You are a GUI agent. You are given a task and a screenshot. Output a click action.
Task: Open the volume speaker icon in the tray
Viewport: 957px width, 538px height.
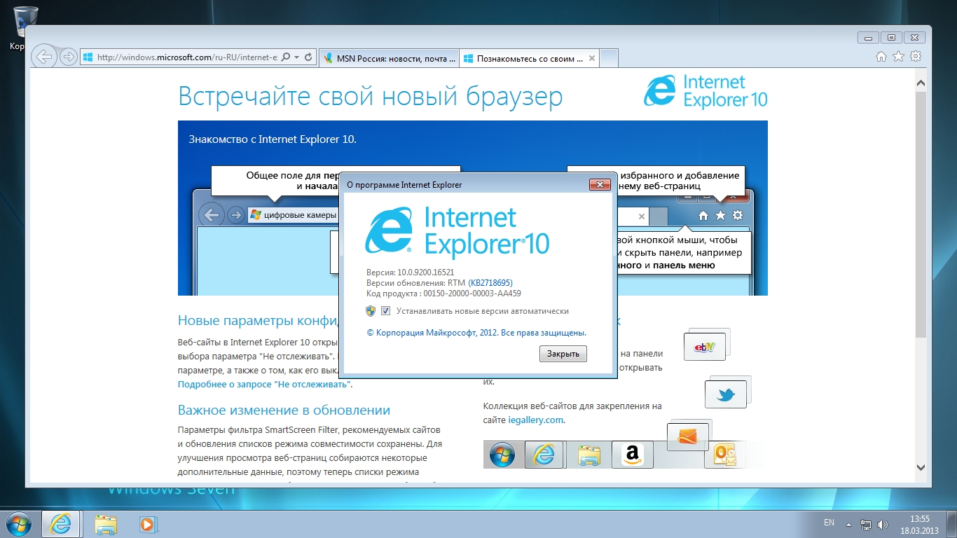(883, 524)
